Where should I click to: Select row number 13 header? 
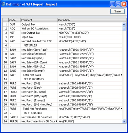[6, 75]
